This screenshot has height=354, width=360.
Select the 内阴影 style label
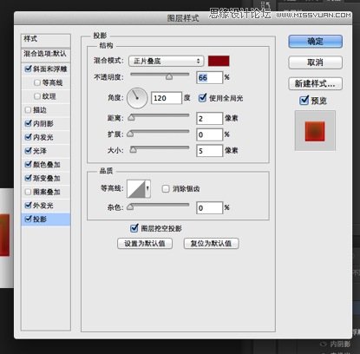43,124
